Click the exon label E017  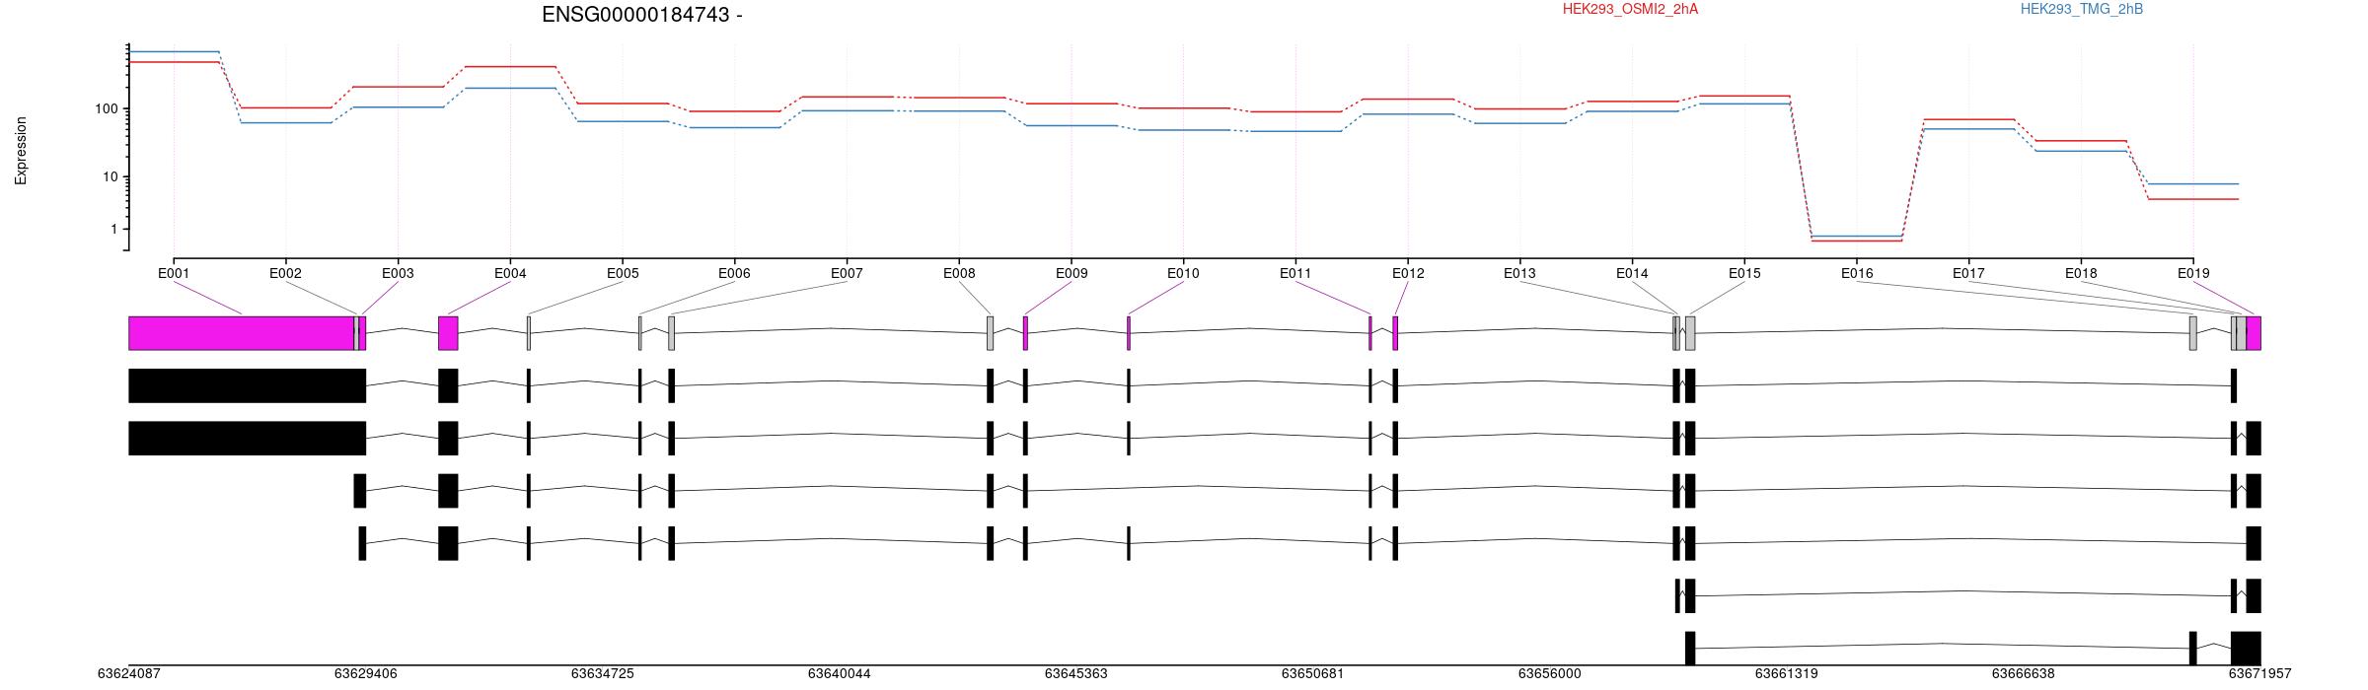[1968, 273]
